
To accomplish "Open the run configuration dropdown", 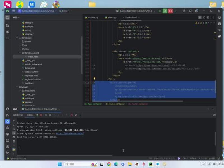I will (136, 11).
